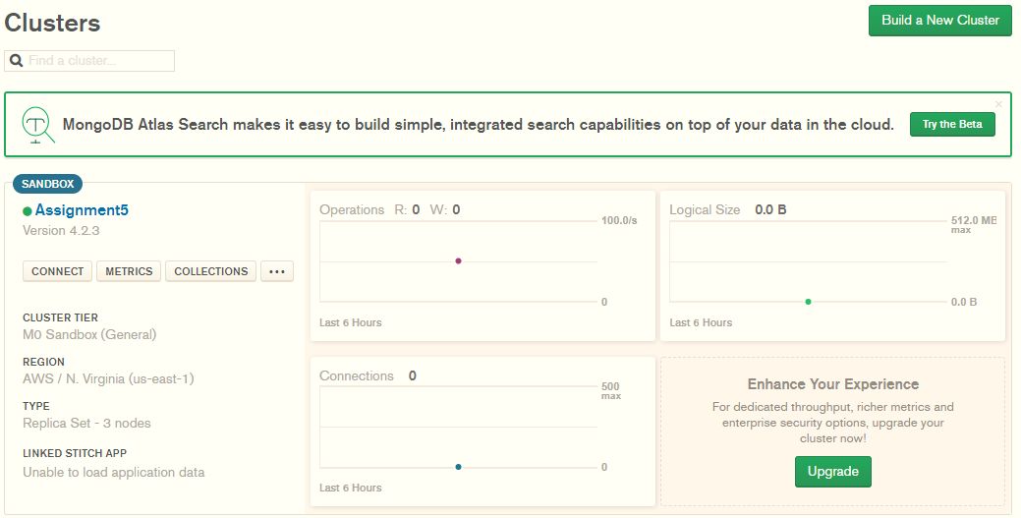Click the M0 Sandbox (General) tier text
Image resolution: width=1021 pixels, height=518 pixels.
(89, 335)
